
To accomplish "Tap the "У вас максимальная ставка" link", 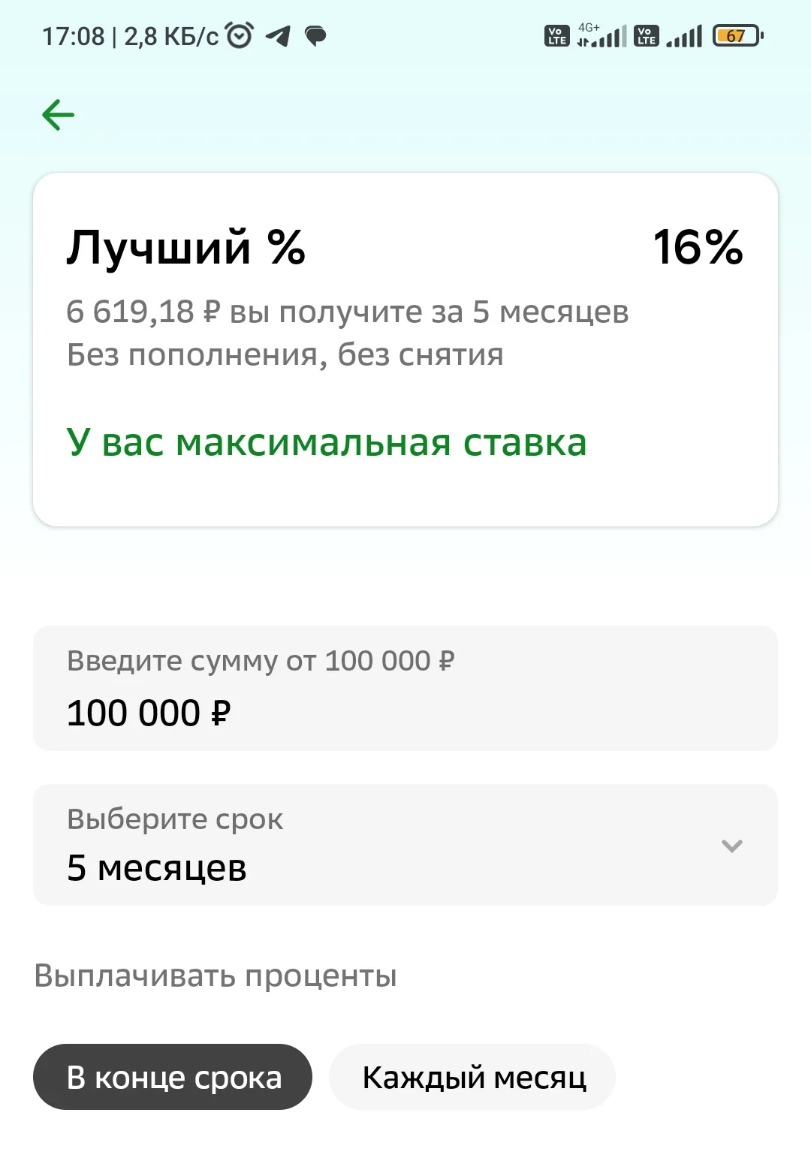I will (x=327, y=442).
